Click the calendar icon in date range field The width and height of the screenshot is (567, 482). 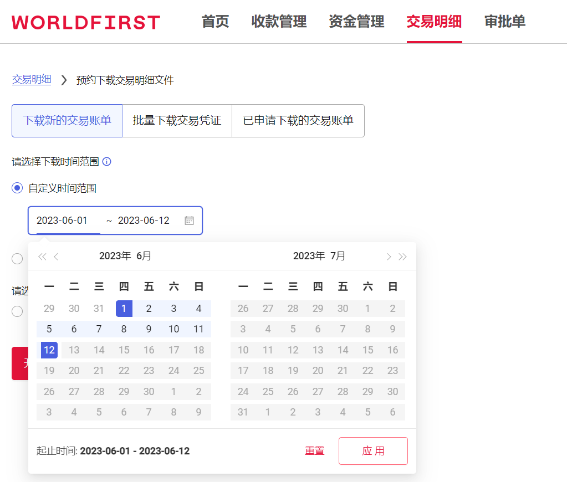189,221
